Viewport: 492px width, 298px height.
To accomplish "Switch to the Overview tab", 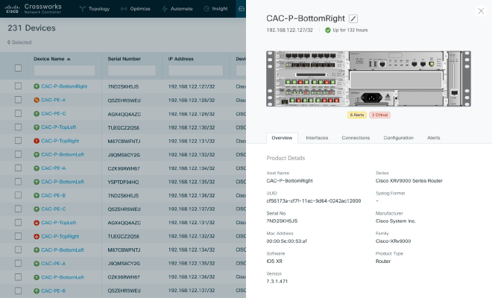I will pyautogui.click(x=282, y=138).
